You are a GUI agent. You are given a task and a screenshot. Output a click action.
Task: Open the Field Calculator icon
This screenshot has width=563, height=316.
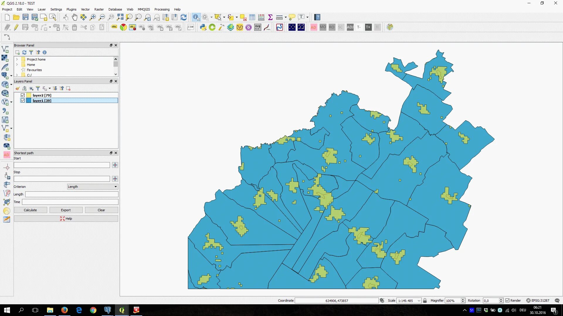[x=261, y=17]
